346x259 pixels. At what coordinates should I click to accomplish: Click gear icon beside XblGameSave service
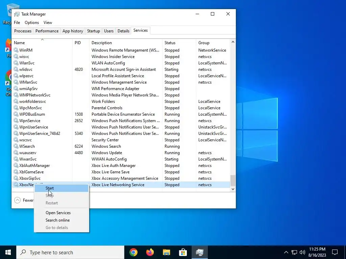[16, 172]
